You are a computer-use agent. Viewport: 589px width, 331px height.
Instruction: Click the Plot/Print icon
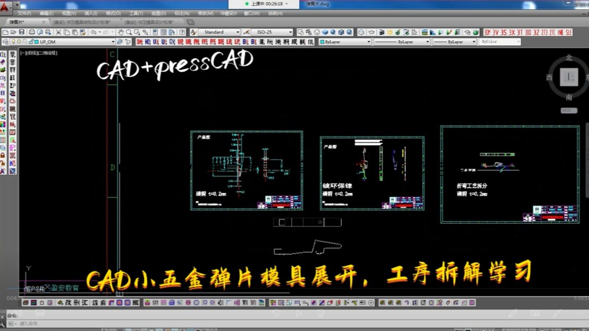click(x=32, y=32)
